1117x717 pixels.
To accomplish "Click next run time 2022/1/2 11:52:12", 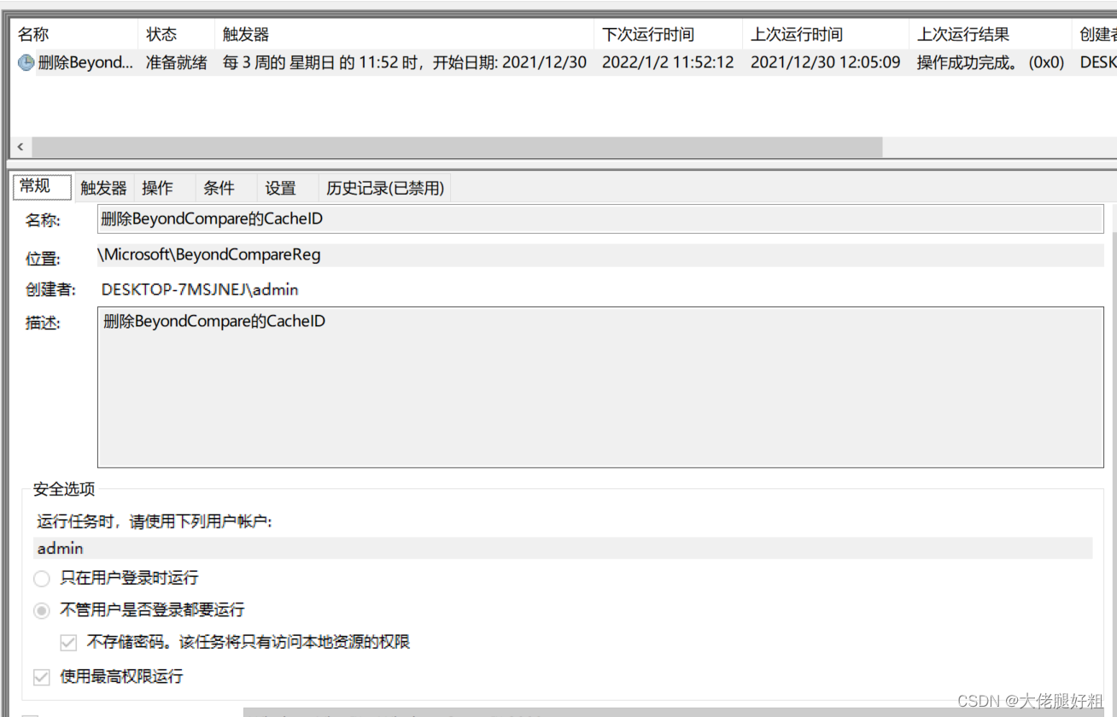I will (668, 62).
